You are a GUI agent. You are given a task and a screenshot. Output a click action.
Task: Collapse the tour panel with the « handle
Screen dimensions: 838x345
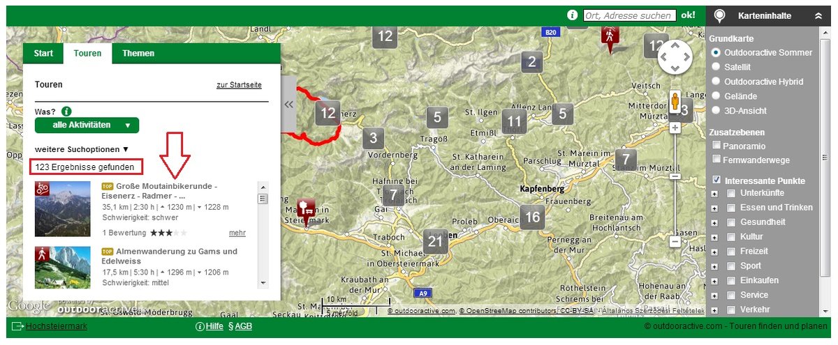[x=288, y=105]
